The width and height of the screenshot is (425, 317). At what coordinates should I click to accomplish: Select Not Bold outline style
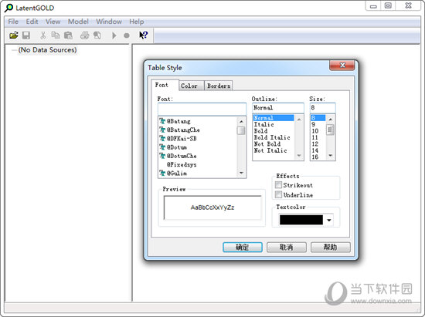pyautogui.click(x=267, y=144)
